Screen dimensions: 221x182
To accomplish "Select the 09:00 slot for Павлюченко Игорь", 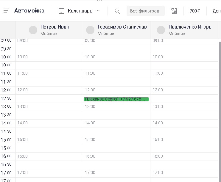I will click(185, 41).
